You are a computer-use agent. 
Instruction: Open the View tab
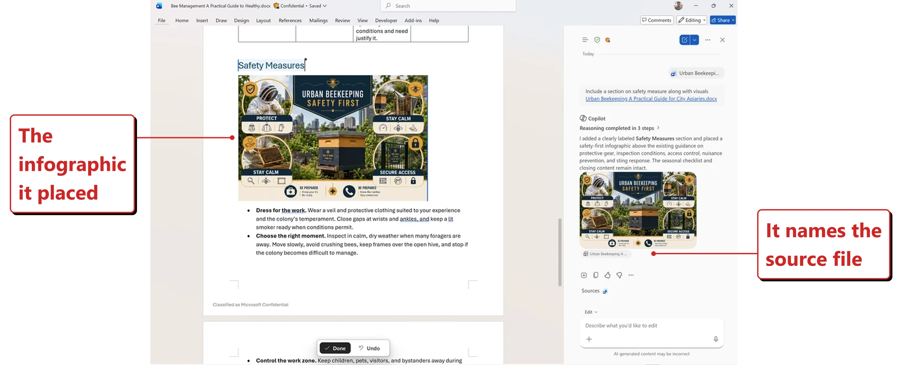(x=362, y=20)
